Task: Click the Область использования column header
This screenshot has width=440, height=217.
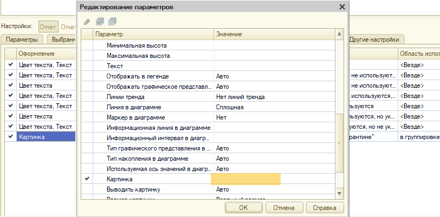Action: tap(419, 54)
